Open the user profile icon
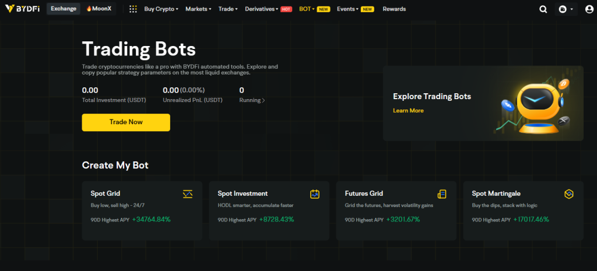597x271 pixels. click(x=589, y=9)
